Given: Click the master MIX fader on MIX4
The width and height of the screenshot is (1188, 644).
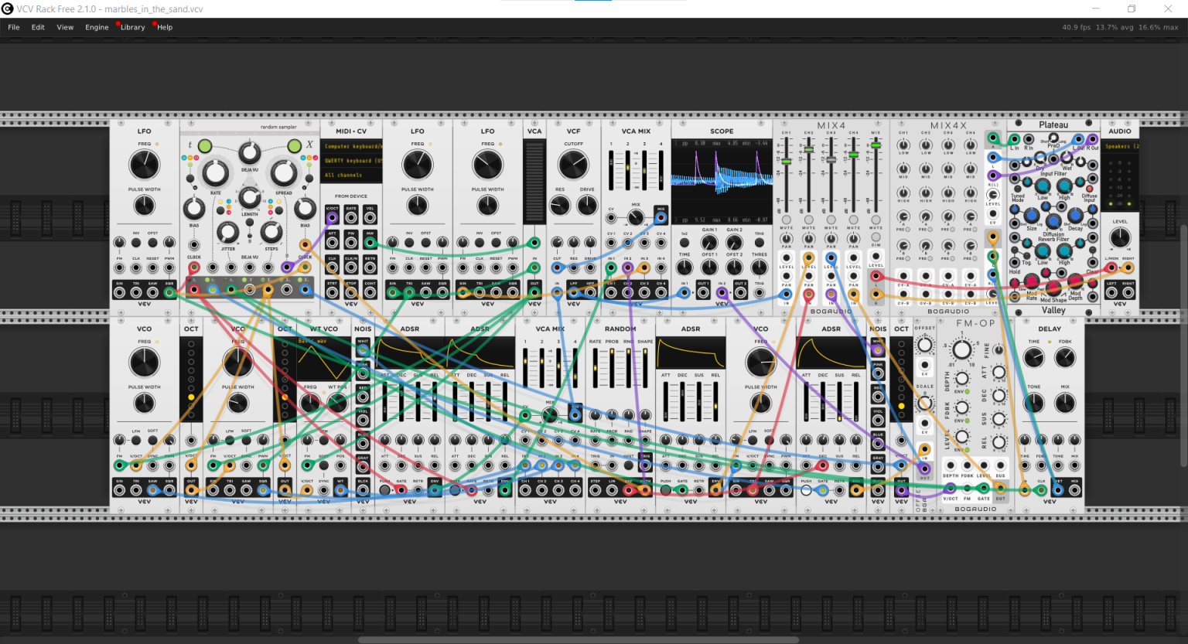Looking at the screenshot, I should 876,145.
